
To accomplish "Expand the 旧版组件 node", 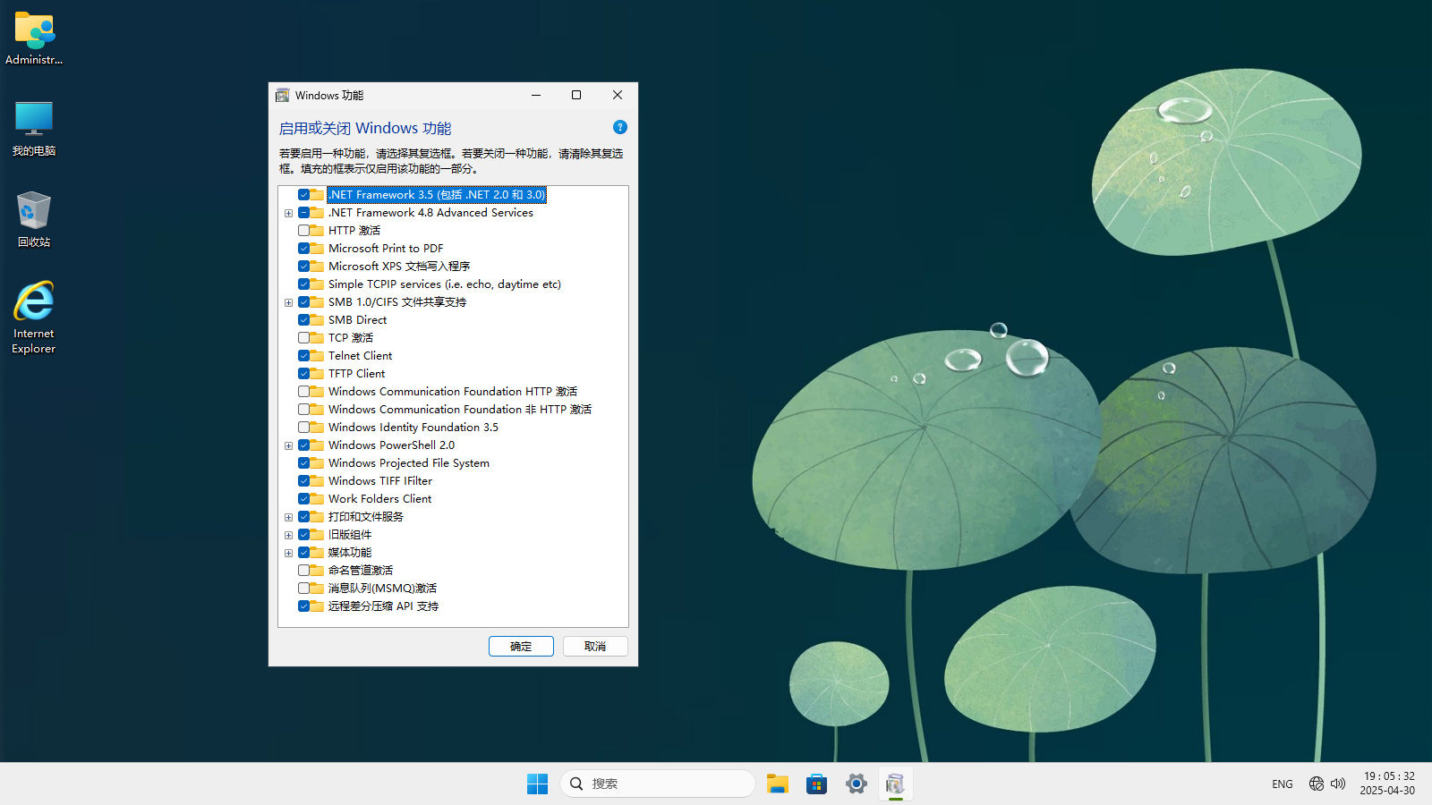I will pos(288,535).
